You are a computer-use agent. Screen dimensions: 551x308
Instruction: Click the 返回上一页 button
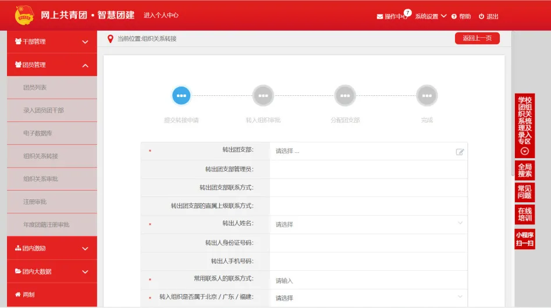pos(477,38)
